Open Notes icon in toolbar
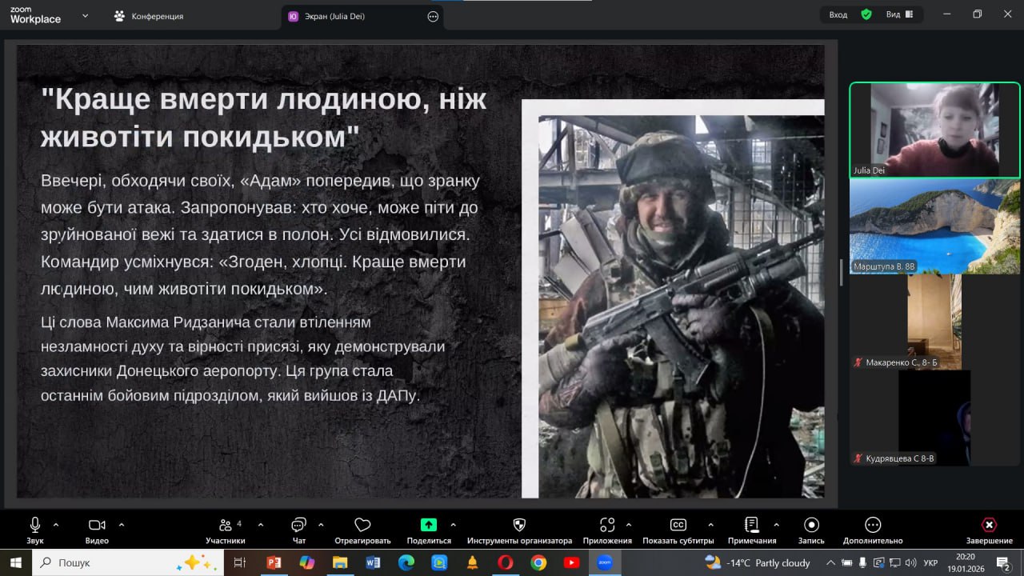 [x=751, y=526]
